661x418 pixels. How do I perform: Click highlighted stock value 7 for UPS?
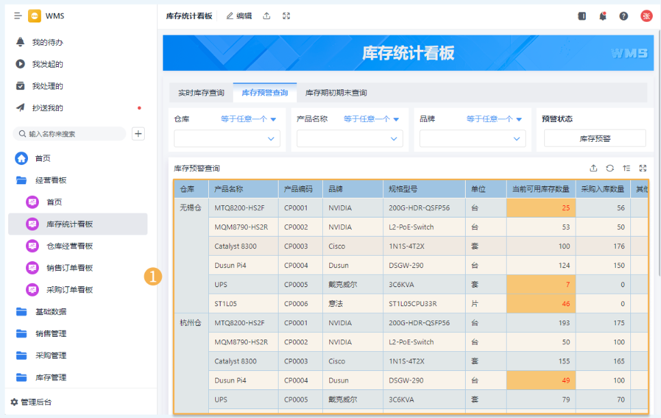[541, 284]
